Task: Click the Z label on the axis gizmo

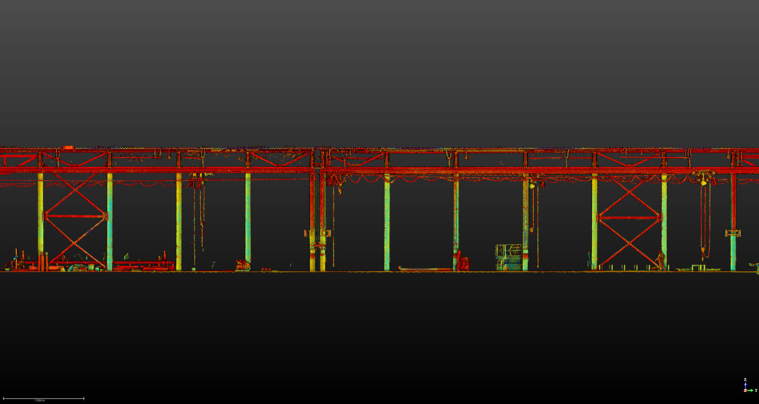Action: (x=745, y=380)
